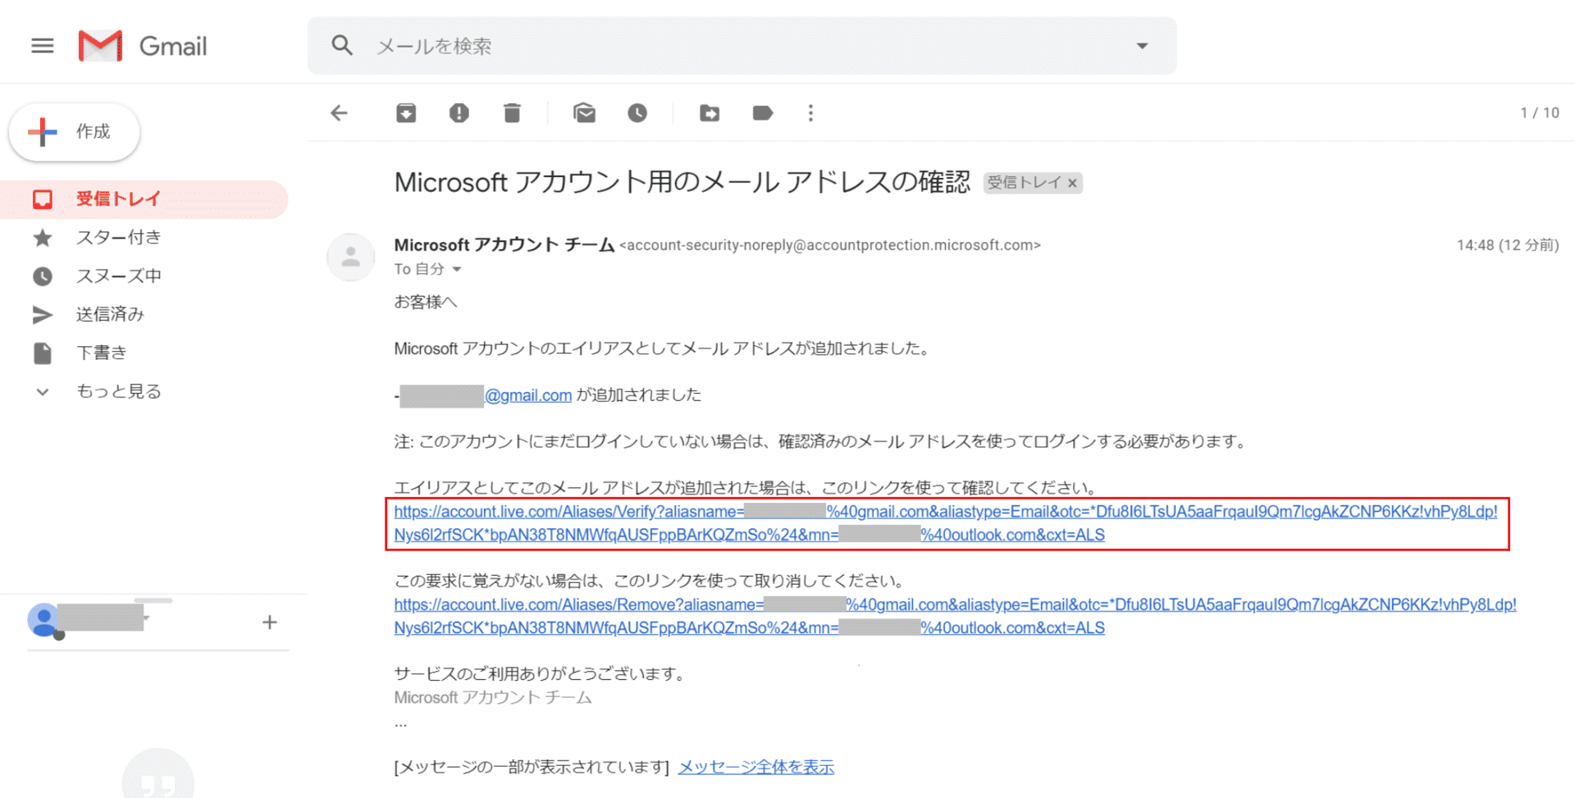1575x798 pixels.
Task: Snooze this email with clock icon
Action: pos(637,113)
